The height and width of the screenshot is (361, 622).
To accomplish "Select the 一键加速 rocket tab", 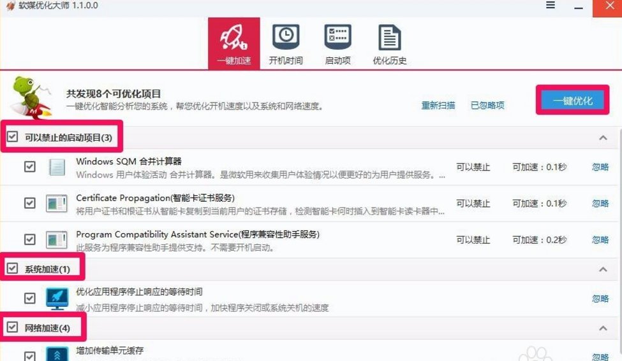I will (234, 43).
